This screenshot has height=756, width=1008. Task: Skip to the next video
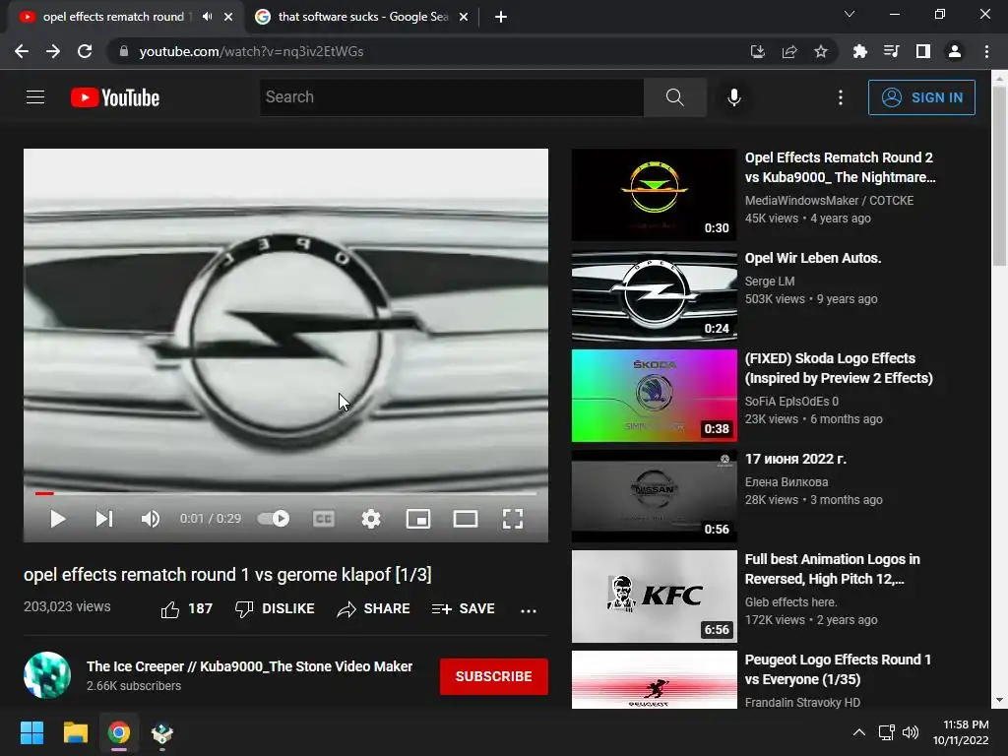[104, 519]
